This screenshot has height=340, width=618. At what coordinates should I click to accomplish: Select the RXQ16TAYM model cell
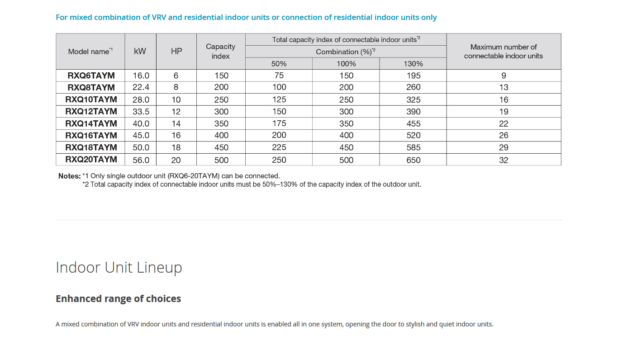click(x=91, y=135)
